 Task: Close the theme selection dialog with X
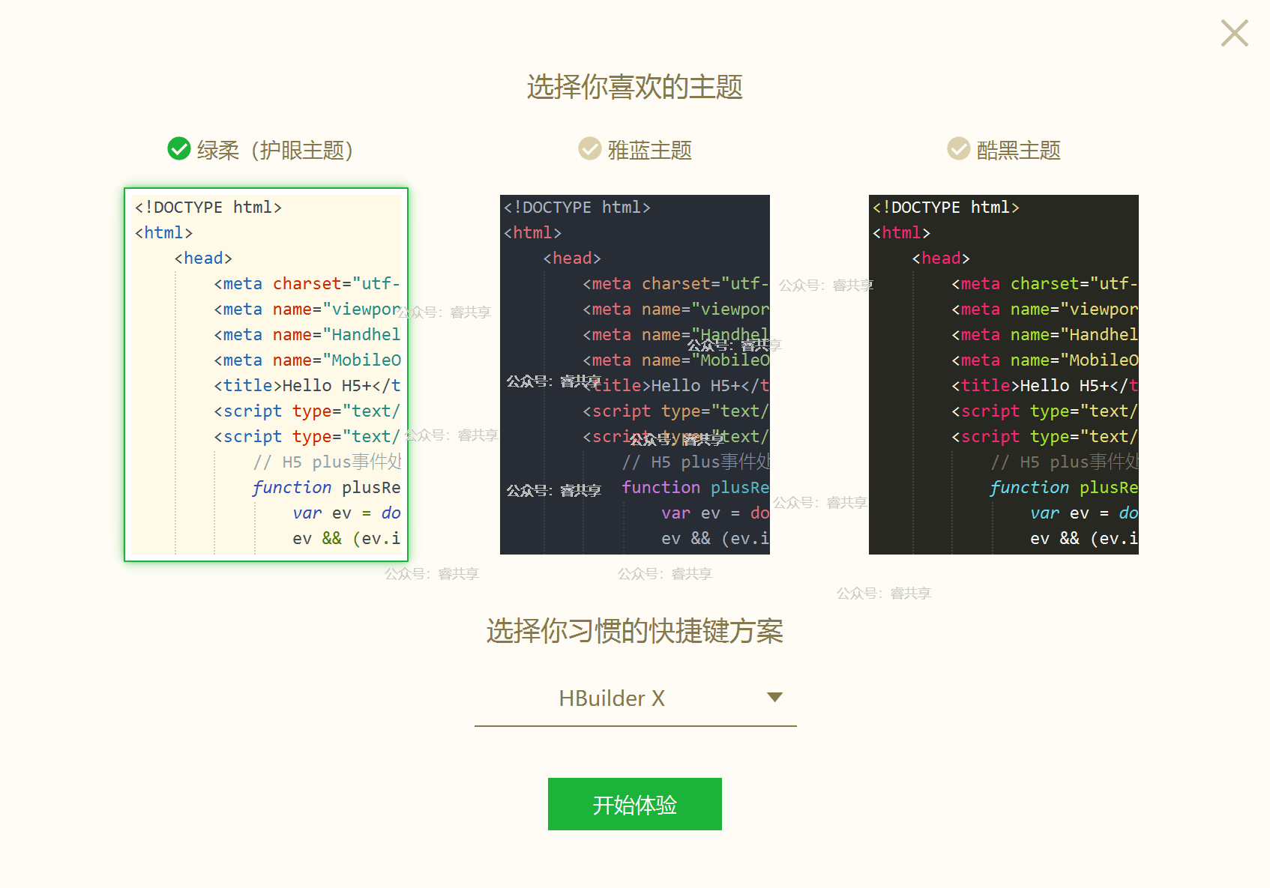(1234, 33)
